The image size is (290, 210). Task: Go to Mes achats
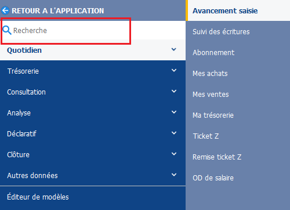(x=210, y=74)
